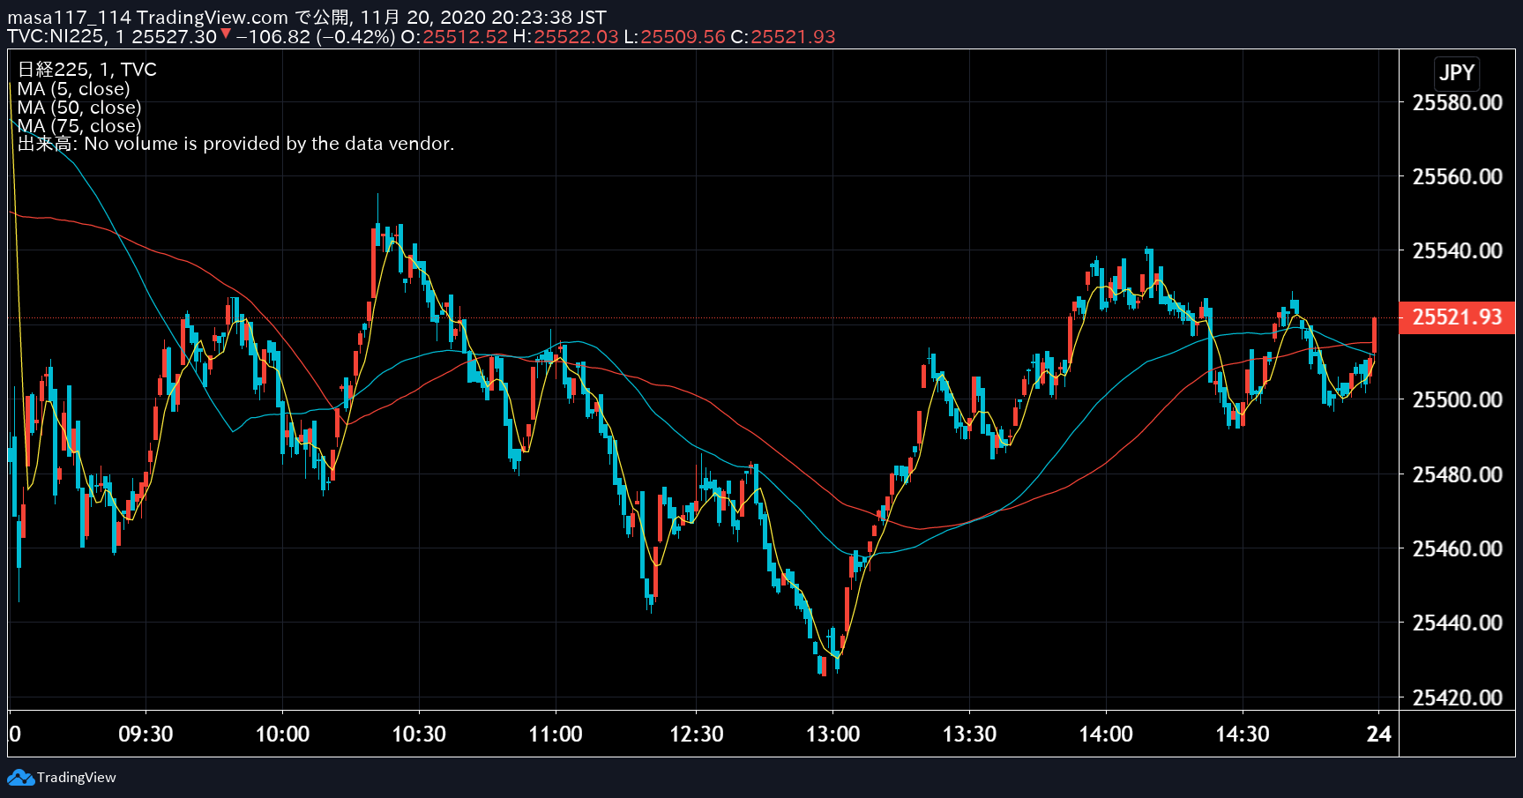1523x798 pixels.
Task: Click the 13:30 time axis label
Action: (x=969, y=734)
